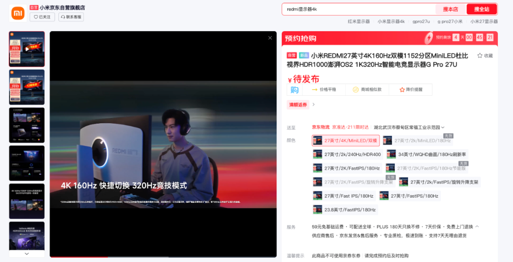Click the product title 小米REDMI27英寸4K160Hz
This screenshot has width=513, height=262.
378,60
